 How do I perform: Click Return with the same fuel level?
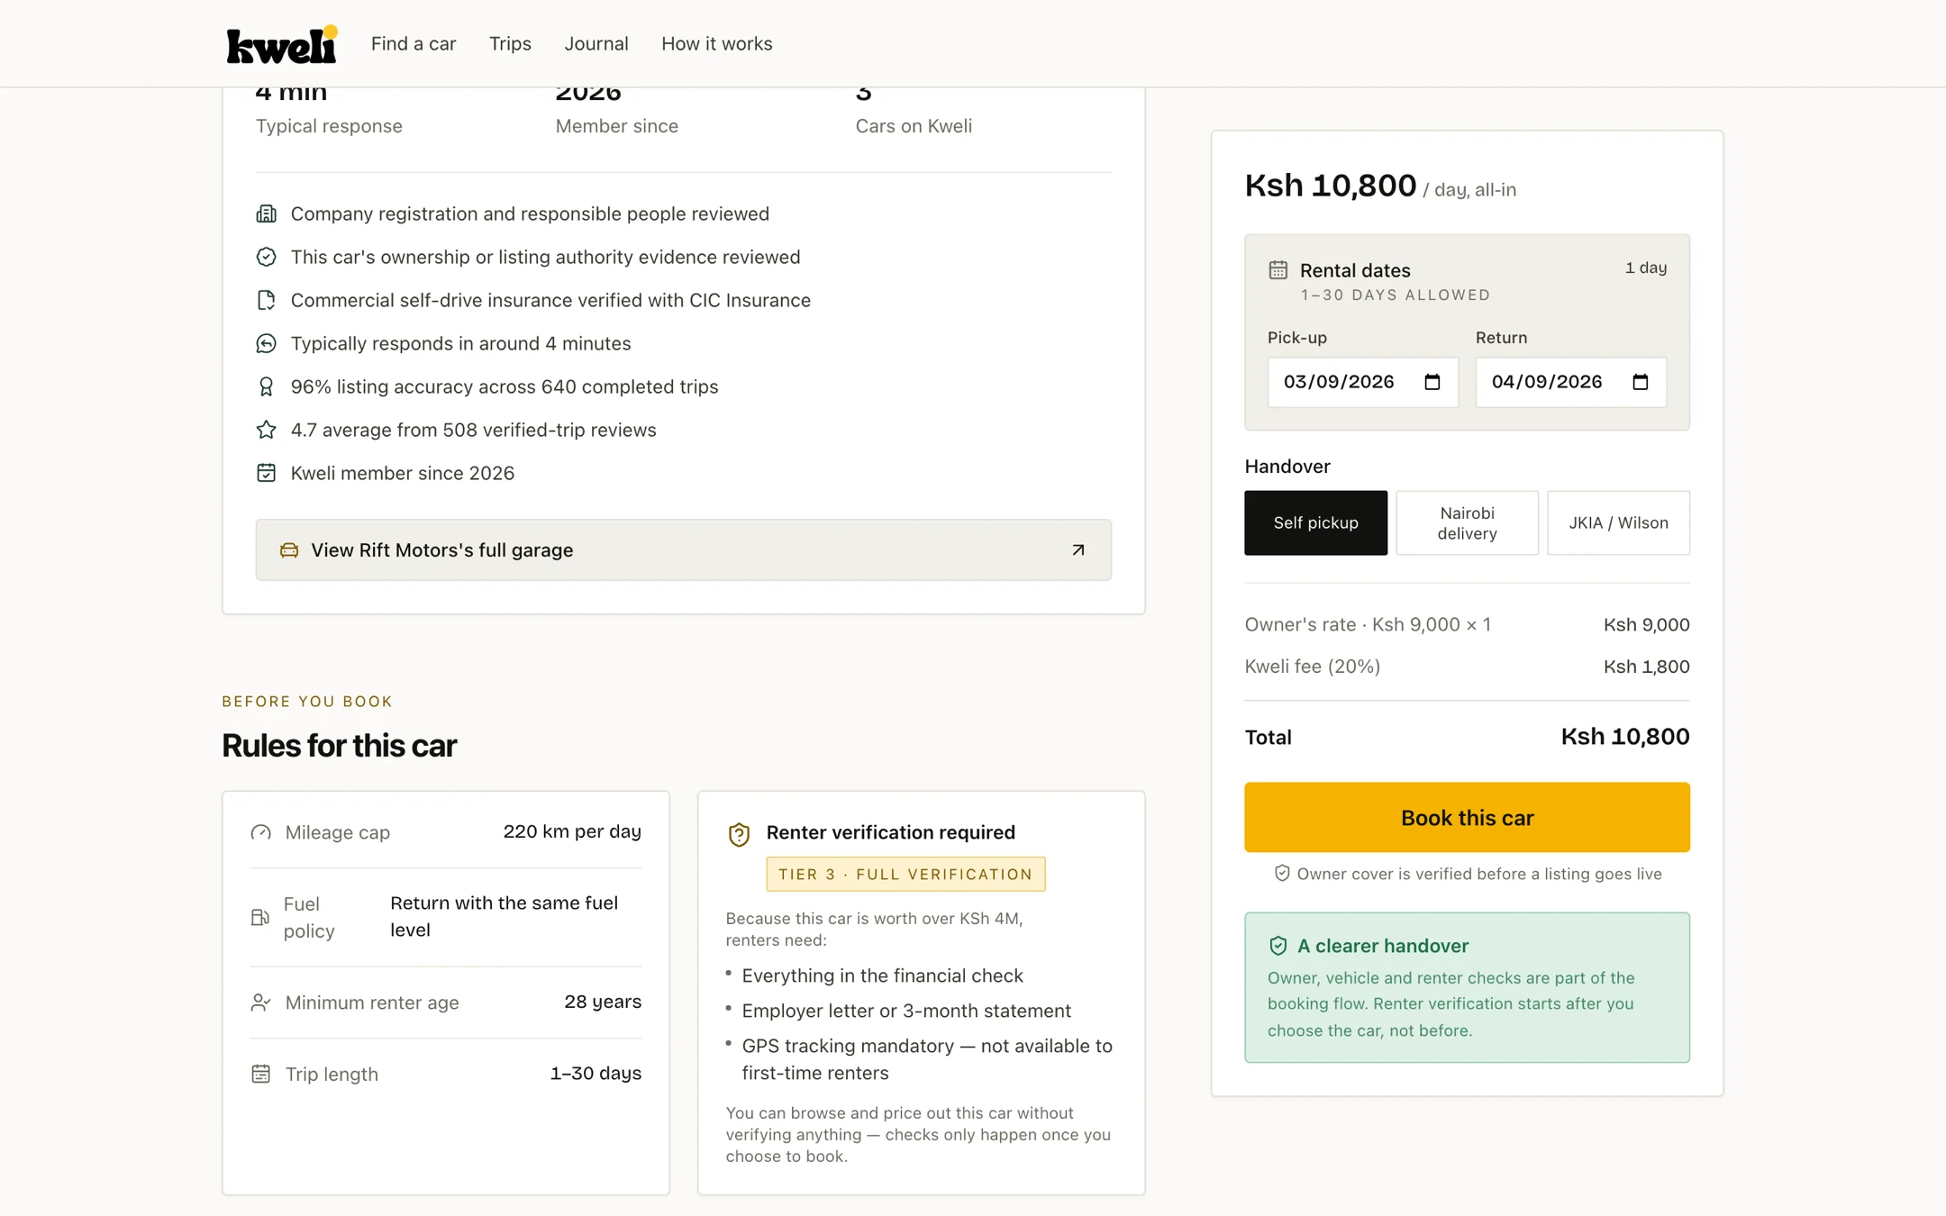point(505,916)
